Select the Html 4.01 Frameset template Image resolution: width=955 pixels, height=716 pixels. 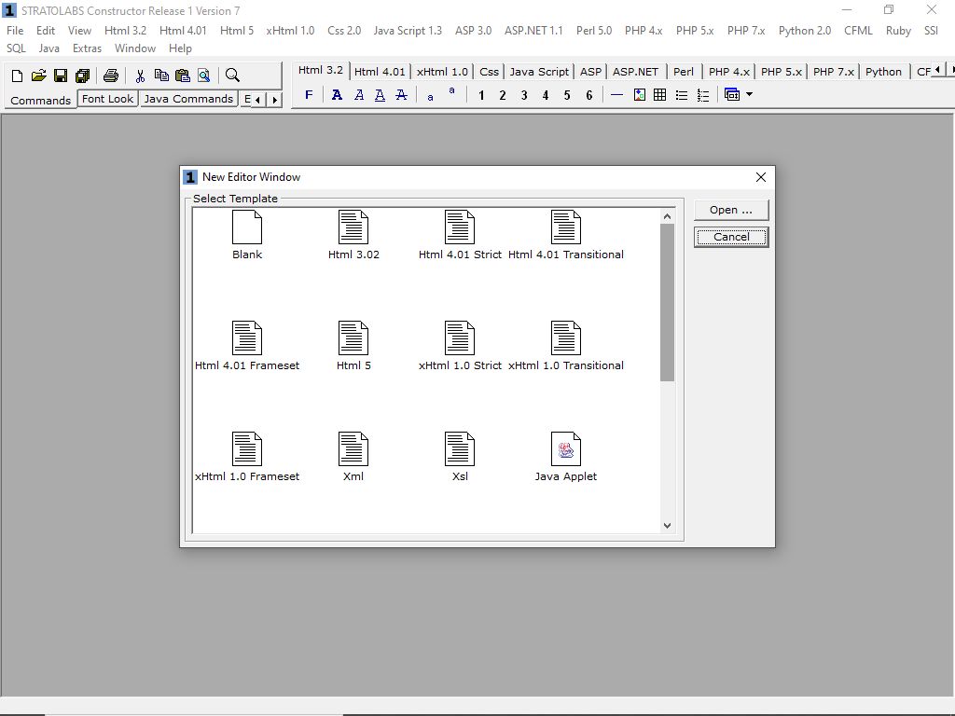click(246, 346)
